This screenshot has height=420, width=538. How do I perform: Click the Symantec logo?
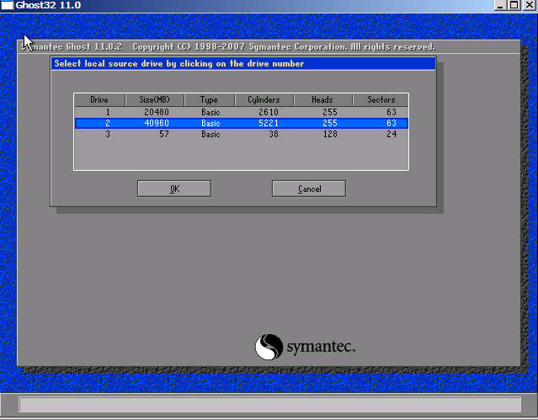[305, 347]
